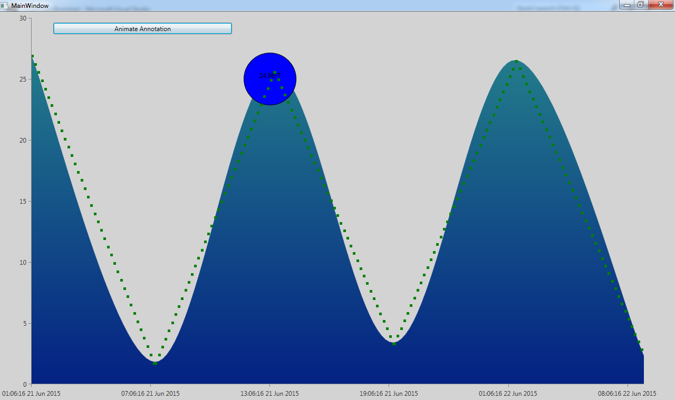The image size is (675, 400).
Task: Click the MainWindow title text
Action: coord(30,5)
